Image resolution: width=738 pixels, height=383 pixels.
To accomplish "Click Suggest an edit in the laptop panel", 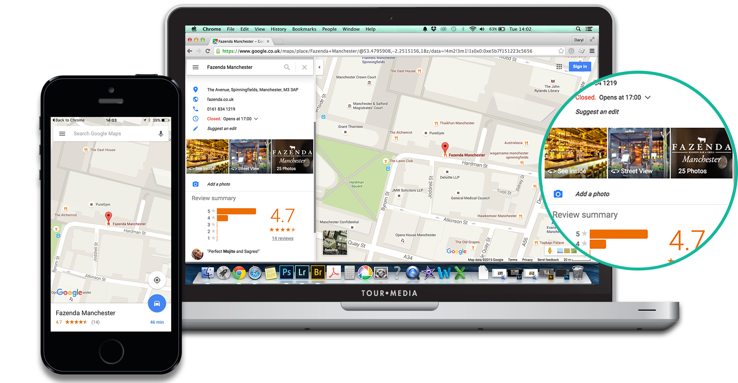I will coord(222,128).
